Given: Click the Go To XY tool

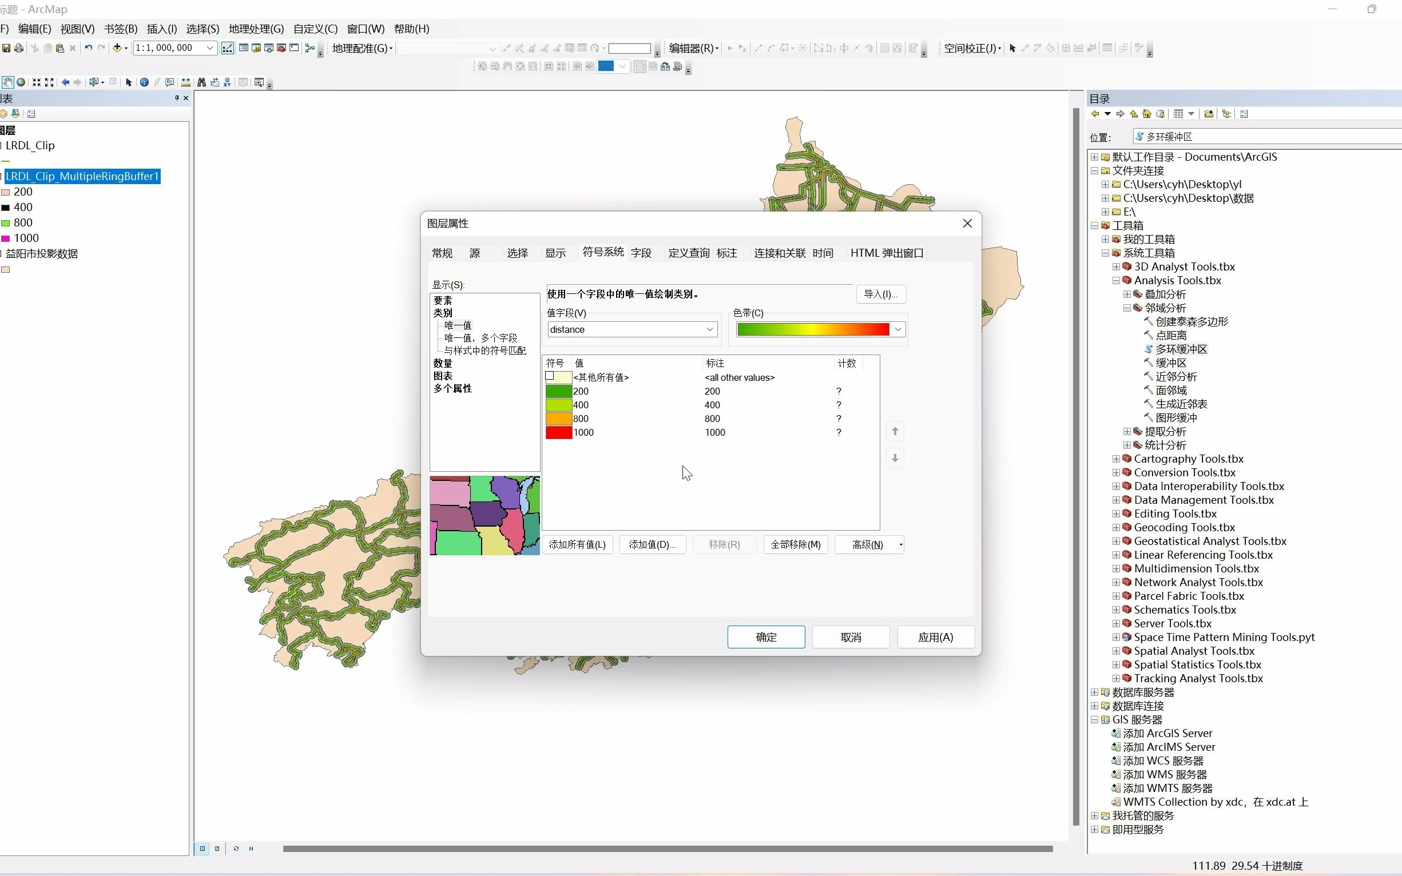Looking at the screenshot, I should (x=227, y=82).
